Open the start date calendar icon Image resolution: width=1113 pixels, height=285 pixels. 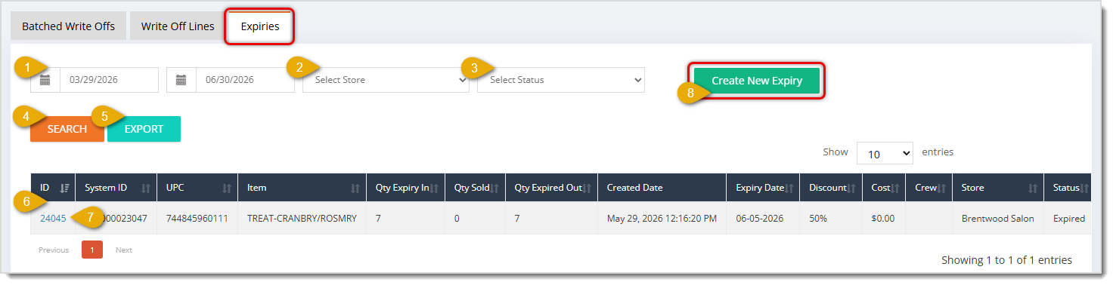pyautogui.click(x=45, y=80)
